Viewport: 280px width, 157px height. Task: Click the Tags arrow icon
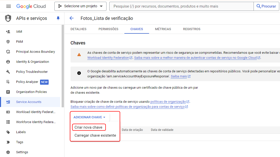click(8, 142)
